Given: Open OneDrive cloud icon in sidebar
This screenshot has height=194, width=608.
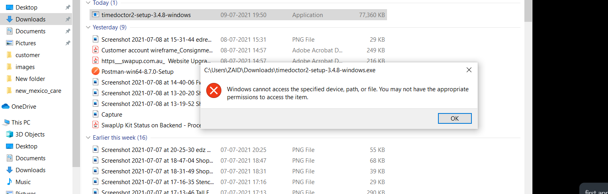Looking at the screenshot, I should point(6,106).
